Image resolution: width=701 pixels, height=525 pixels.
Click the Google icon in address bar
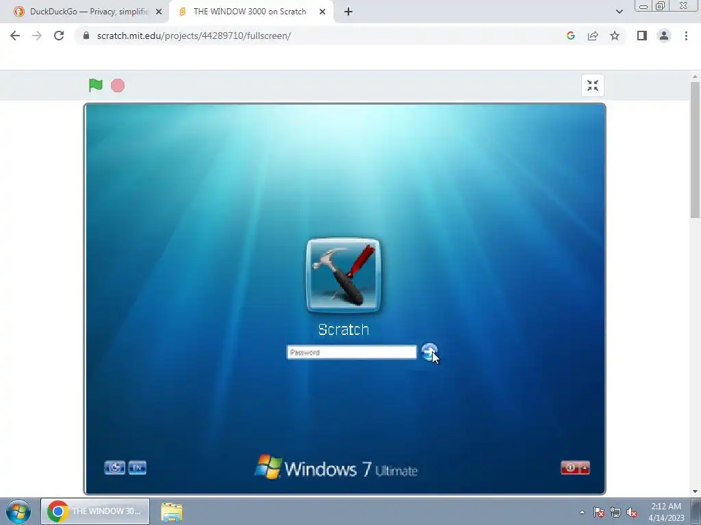570,36
